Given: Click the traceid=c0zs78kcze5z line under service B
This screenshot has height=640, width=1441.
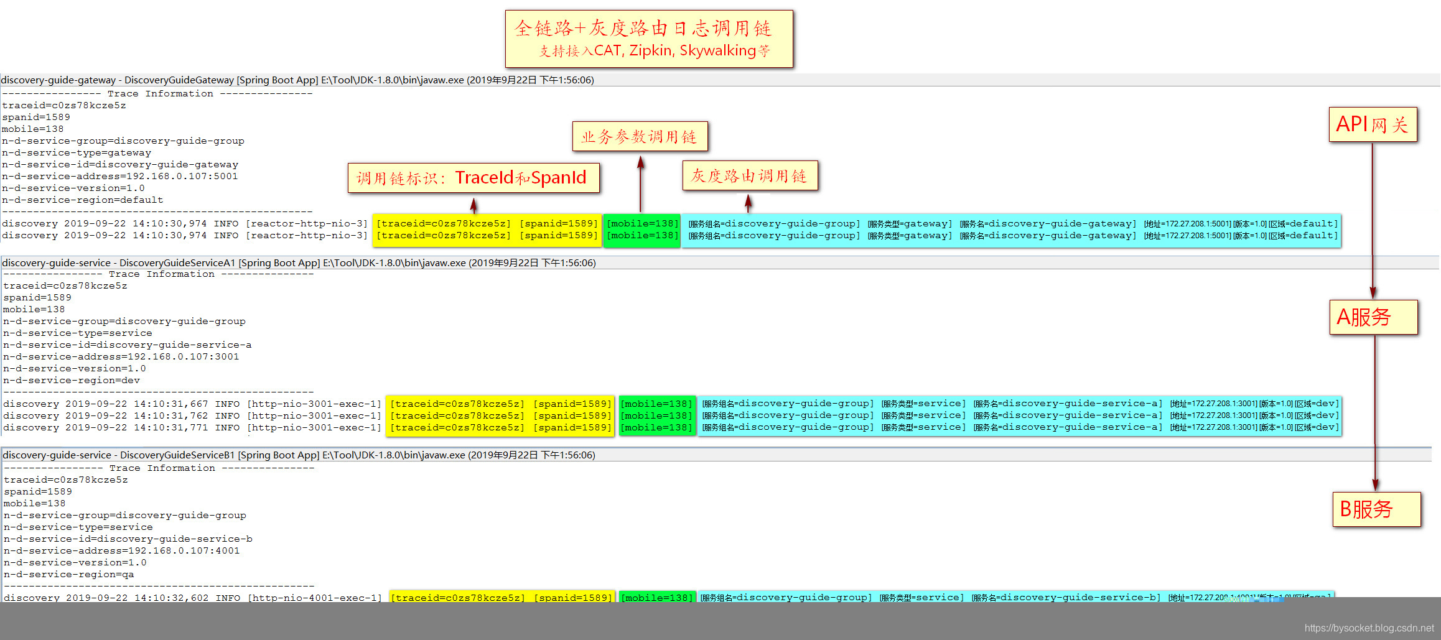Looking at the screenshot, I should pyautogui.click(x=65, y=479).
